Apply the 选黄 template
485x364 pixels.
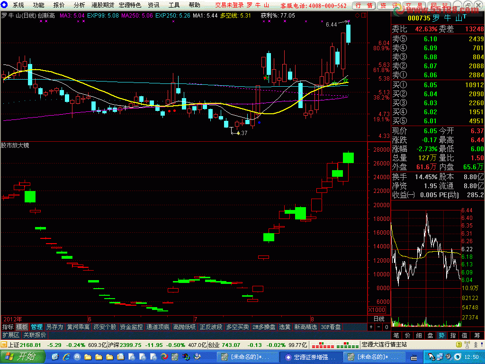pyautogui.click(x=285, y=327)
